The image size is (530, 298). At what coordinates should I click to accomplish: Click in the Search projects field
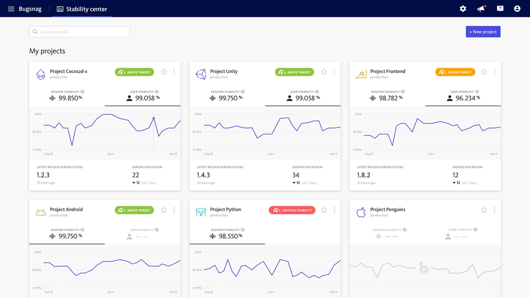pyautogui.click(x=79, y=32)
